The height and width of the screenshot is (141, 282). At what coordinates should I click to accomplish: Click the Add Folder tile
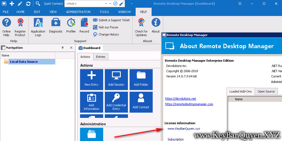(x=141, y=80)
